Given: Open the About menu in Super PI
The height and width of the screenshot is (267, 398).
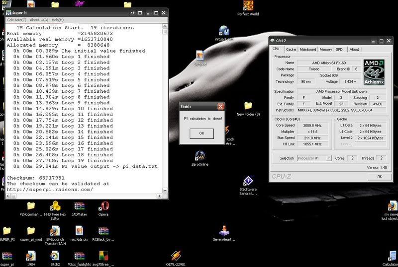Looking at the screenshot, I should 38,20.
